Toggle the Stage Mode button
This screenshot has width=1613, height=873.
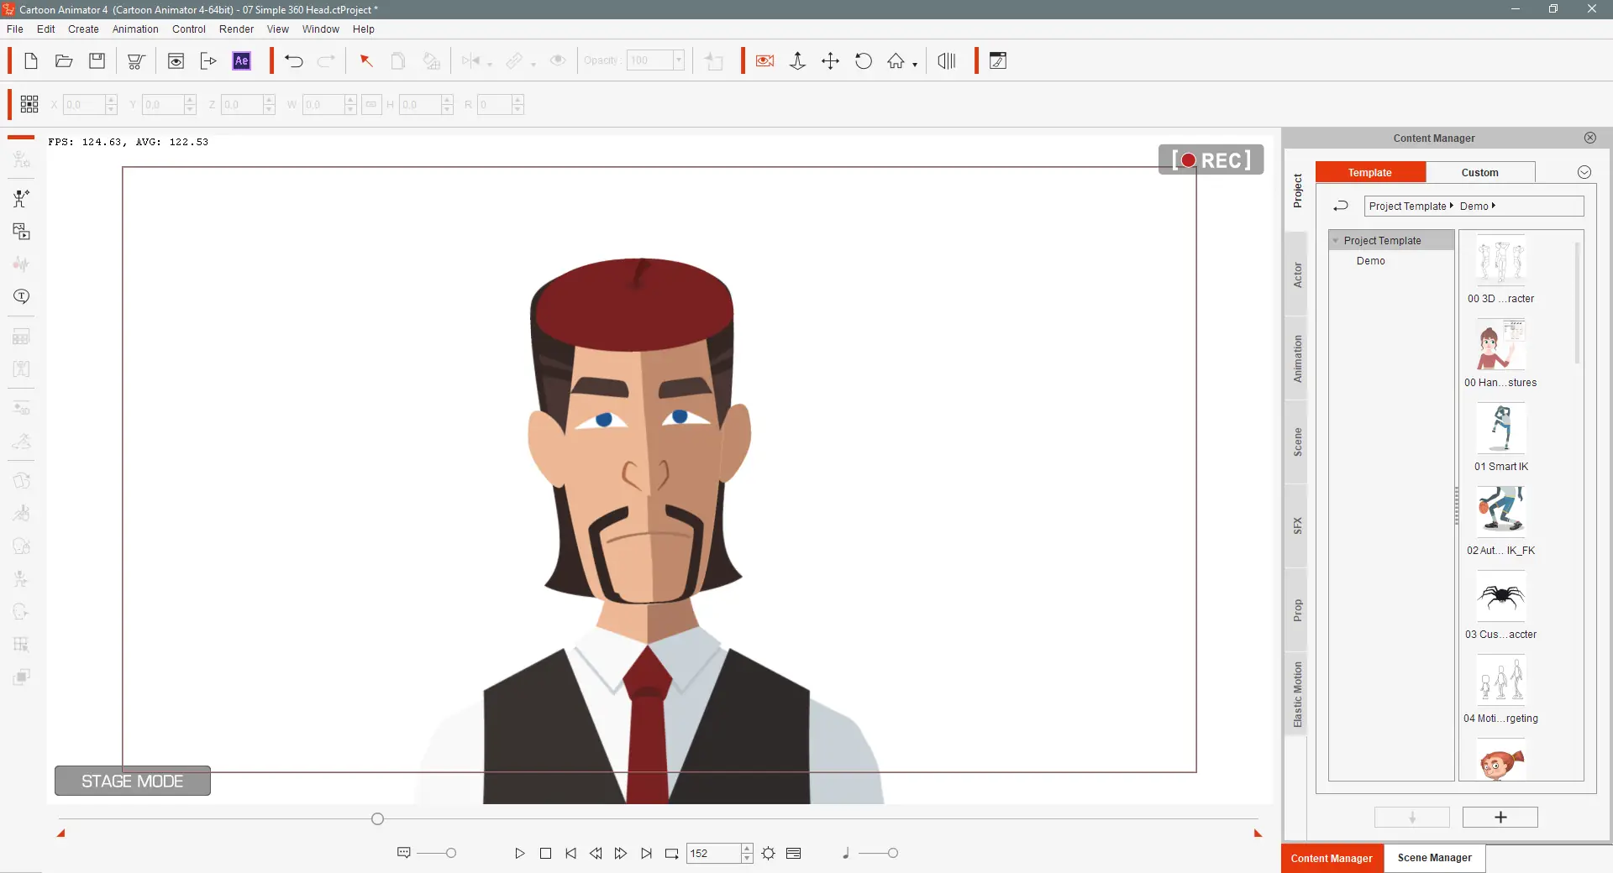(133, 782)
